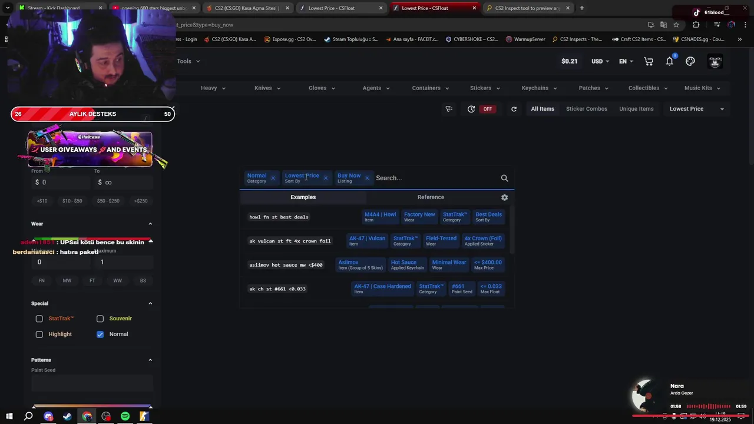Remove the Normal category chip

(273, 178)
